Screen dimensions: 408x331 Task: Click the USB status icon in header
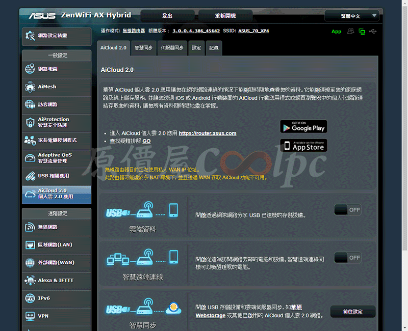(x=373, y=32)
